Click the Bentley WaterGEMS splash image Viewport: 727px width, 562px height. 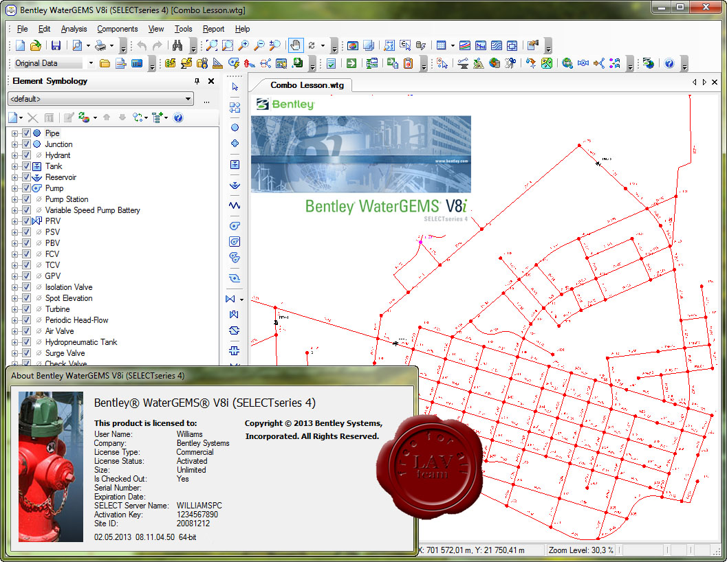(360, 155)
